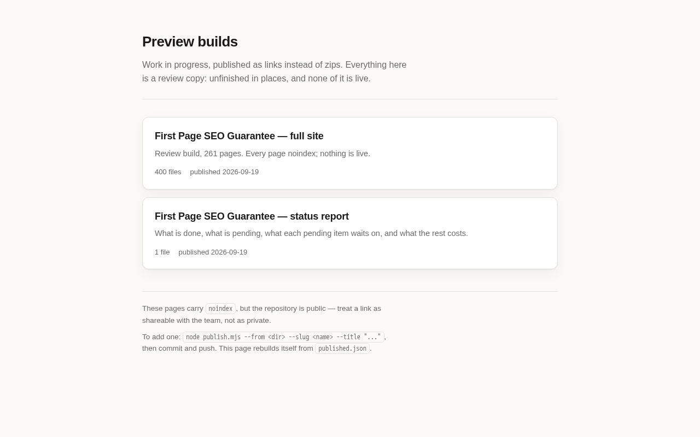Click the 'Work in progress' intro paragraph
This screenshot has width=700, height=437.
275,72
